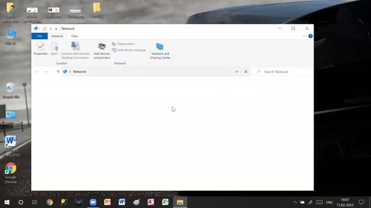Open the Windows Start menu

(x=7, y=202)
